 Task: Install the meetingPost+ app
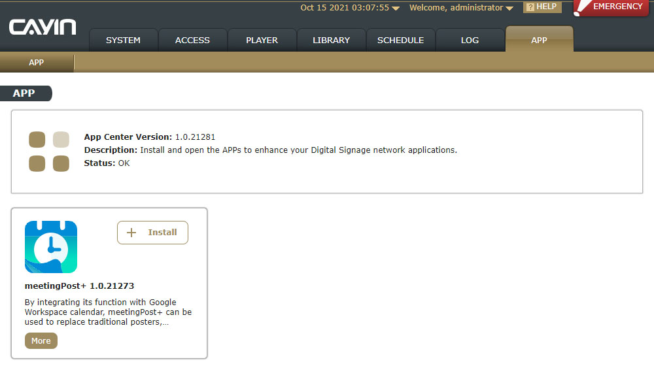152,233
